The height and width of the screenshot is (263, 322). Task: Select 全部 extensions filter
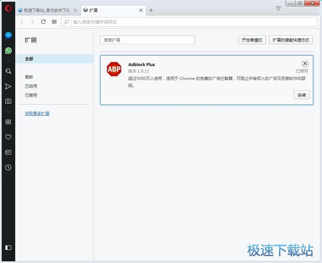tap(55, 59)
